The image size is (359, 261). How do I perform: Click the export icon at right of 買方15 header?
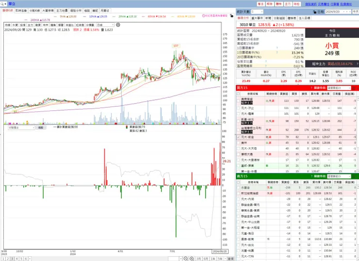click(x=354, y=88)
